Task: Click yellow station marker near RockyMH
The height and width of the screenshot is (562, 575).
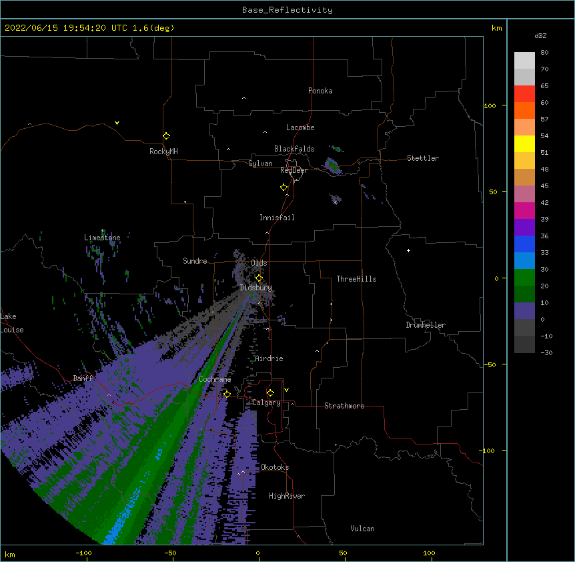Action: pyautogui.click(x=167, y=135)
